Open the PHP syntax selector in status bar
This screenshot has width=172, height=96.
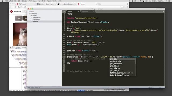coord(160,87)
